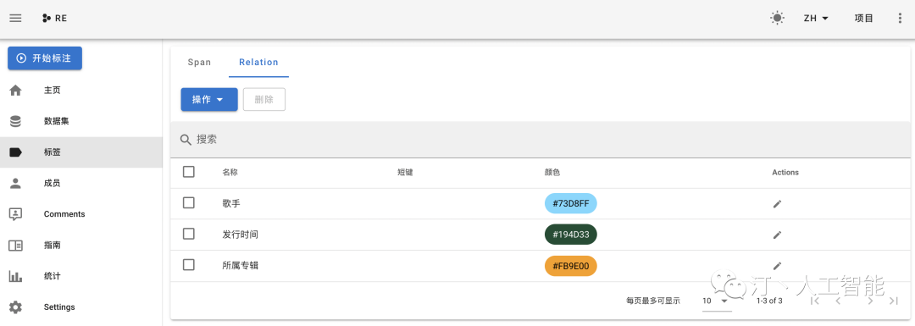Open the 指南 sidebar item
Image resolution: width=915 pixels, height=326 pixels.
[81, 245]
